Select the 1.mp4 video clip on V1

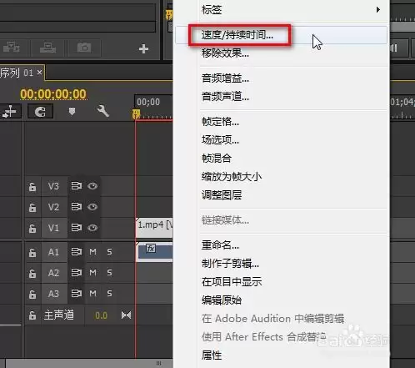[154, 228]
